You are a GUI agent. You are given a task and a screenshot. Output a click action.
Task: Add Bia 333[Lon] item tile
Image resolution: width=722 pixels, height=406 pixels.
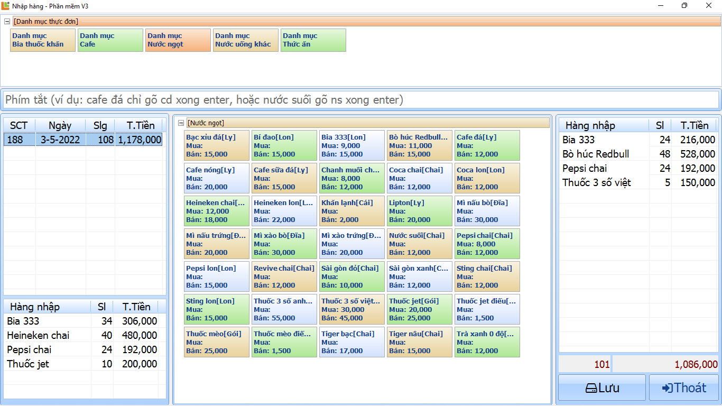[x=352, y=145]
